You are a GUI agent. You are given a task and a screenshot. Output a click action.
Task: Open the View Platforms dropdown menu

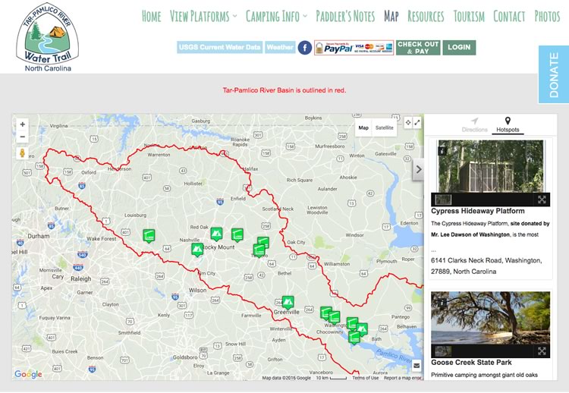(x=203, y=16)
